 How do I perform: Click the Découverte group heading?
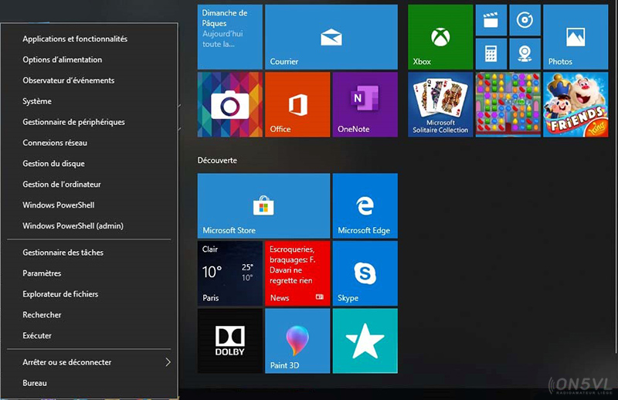point(217,161)
